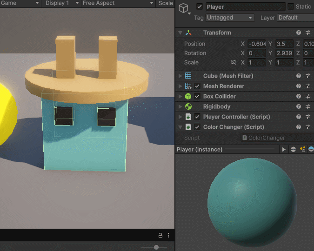The image size is (314, 251).
Task: Toggle the preview lighting icon
Action: coord(302,150)
